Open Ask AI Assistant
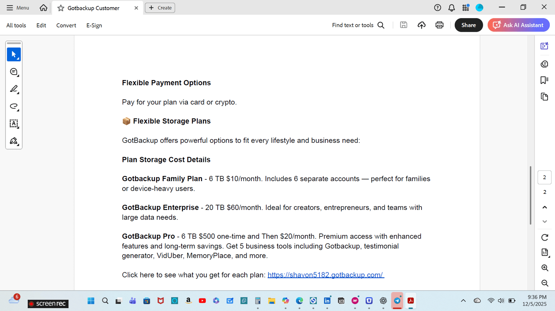 tap(518, 25)
